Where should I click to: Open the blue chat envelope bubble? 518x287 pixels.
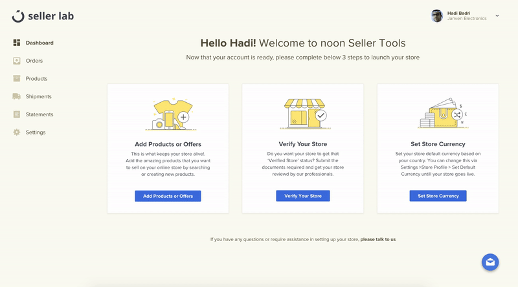pos(490,262)
